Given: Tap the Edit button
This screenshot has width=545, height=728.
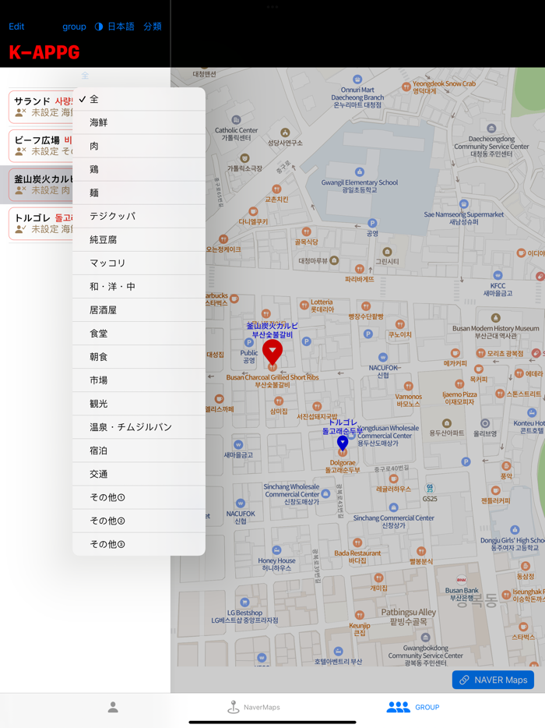Looking at the screenshot, I should point(16,27).
